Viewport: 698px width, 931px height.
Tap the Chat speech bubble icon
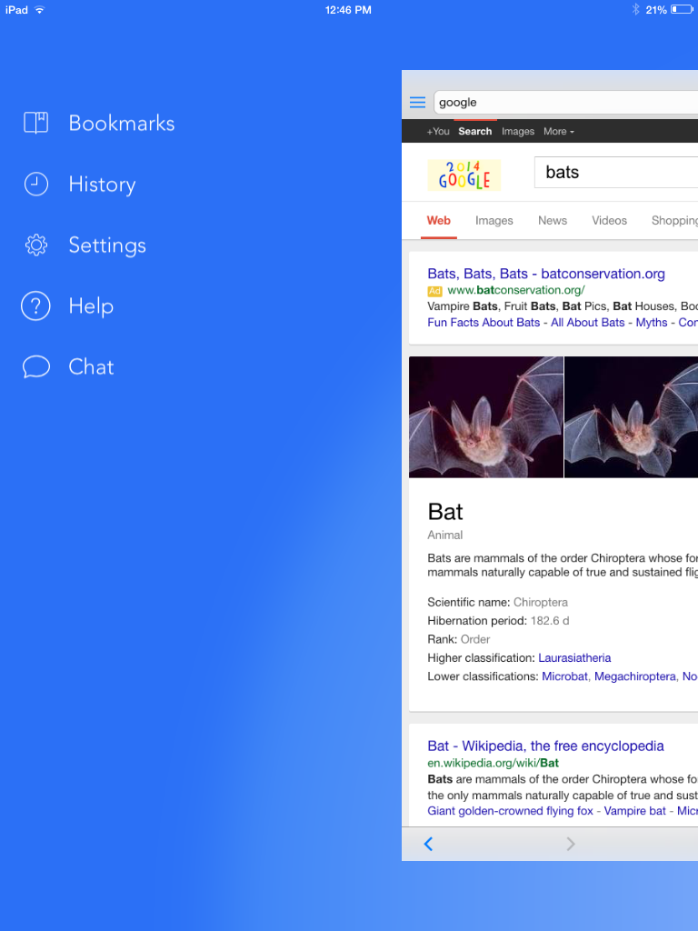[x=35, y=367]
